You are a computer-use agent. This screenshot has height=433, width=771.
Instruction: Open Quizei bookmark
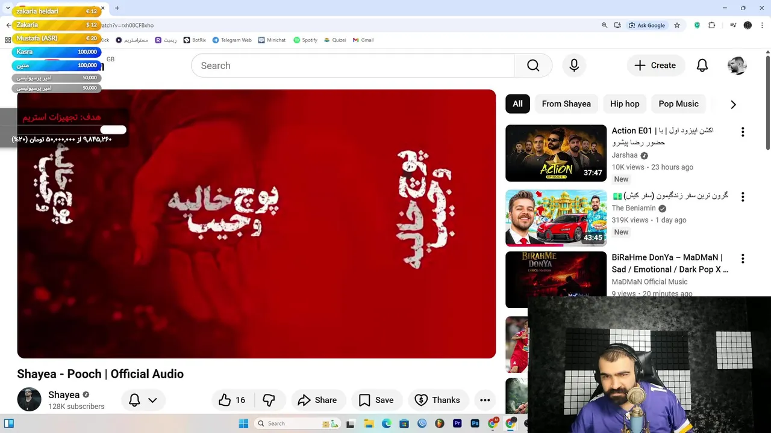pos(335,40)
